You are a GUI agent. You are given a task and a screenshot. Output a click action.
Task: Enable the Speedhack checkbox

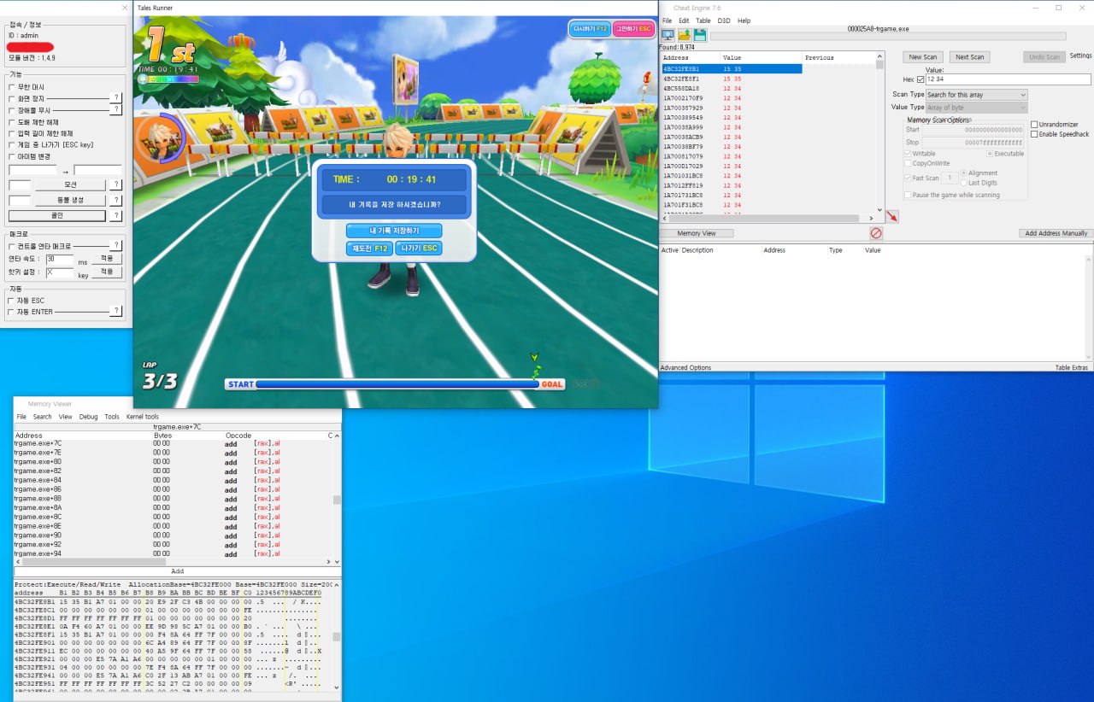[1035, 134]
